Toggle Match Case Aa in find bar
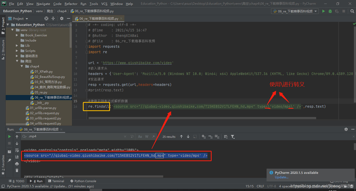This screenshot has height=191, width=356. tap(140, 137)
